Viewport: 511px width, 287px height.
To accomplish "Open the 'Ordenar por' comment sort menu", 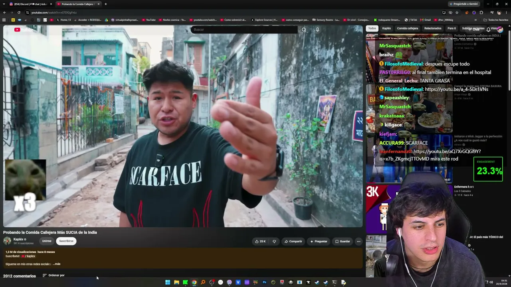I will tap(53, 275).
